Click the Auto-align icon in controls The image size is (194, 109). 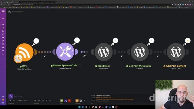46,101
